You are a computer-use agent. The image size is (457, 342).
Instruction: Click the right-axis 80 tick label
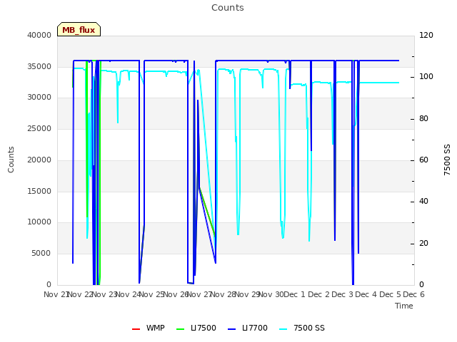[423, 119]
